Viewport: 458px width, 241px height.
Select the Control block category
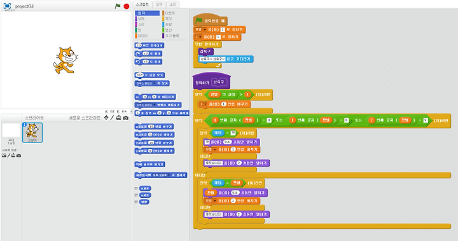coord(174,18)
